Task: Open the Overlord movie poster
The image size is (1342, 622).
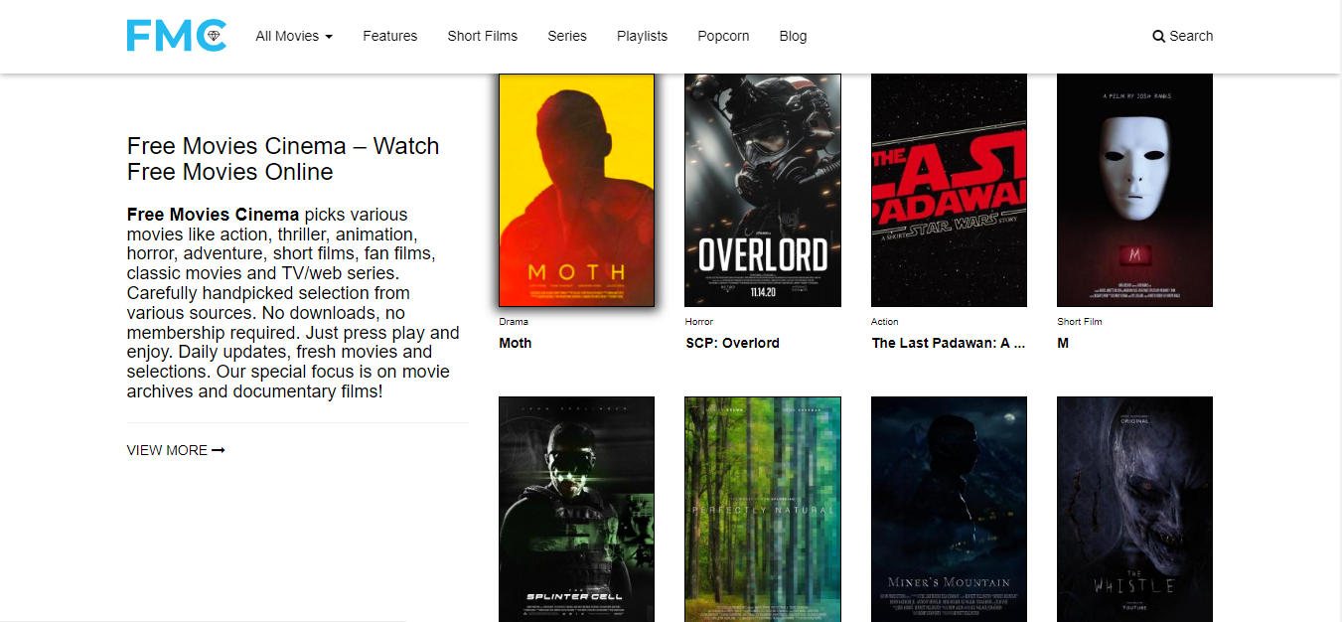Action: (763, 190)
